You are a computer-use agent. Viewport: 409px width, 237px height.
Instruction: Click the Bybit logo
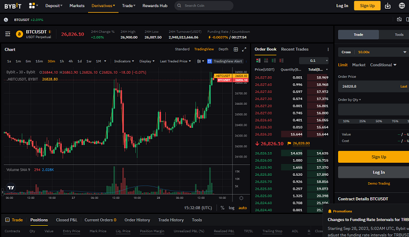pos(13,6)
